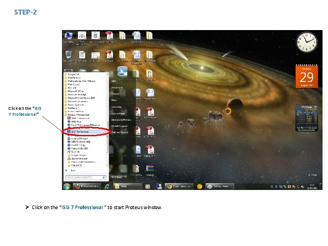This screenshot has width=328, height=246.
Task: Open Computer in Start menu right pane
Action: point(116,107)
